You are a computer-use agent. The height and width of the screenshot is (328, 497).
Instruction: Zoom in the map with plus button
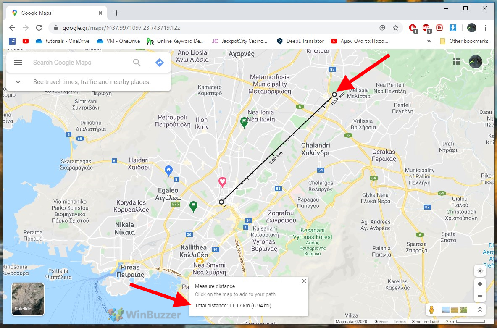point(480,284)
